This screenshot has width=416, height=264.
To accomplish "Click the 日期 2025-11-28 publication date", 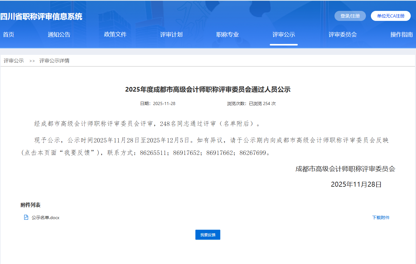I will click(x=157, y=103).
